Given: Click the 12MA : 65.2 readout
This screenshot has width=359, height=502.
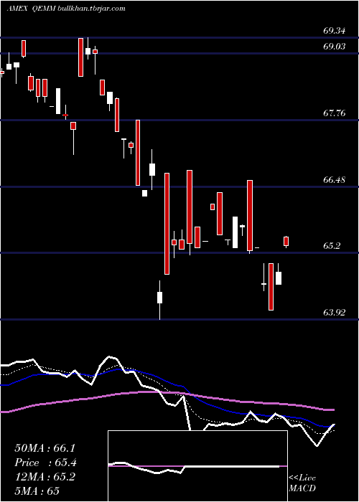Looking at the screenshot, I should [45, 477].
